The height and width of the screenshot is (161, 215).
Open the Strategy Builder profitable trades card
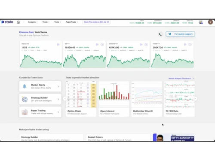[x=51, y=138]
